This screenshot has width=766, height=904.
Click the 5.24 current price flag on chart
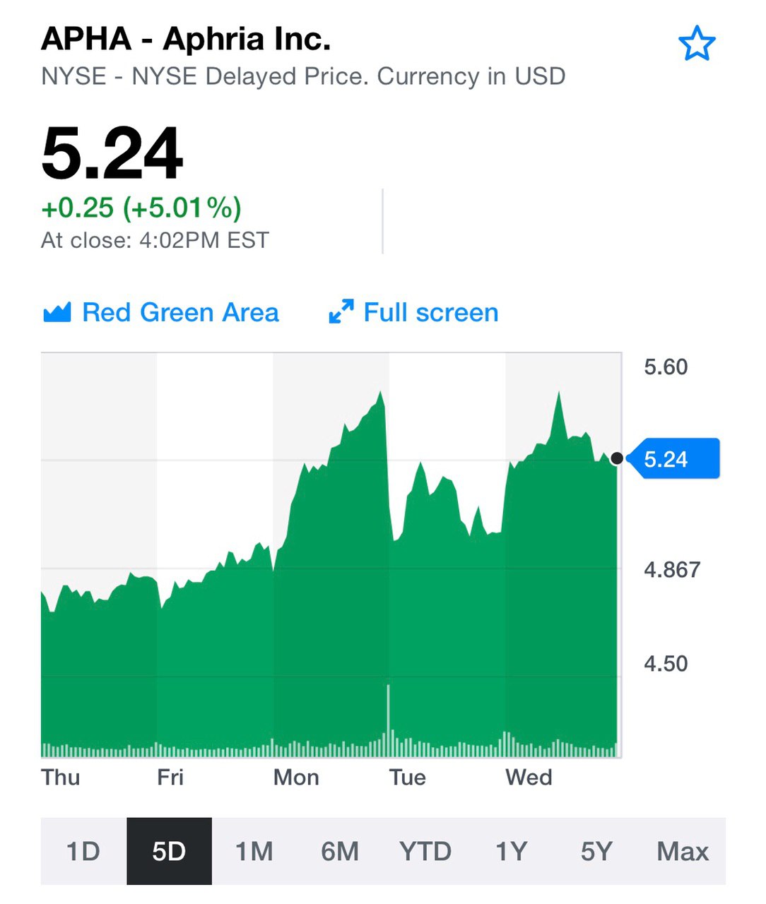point(673,459)
